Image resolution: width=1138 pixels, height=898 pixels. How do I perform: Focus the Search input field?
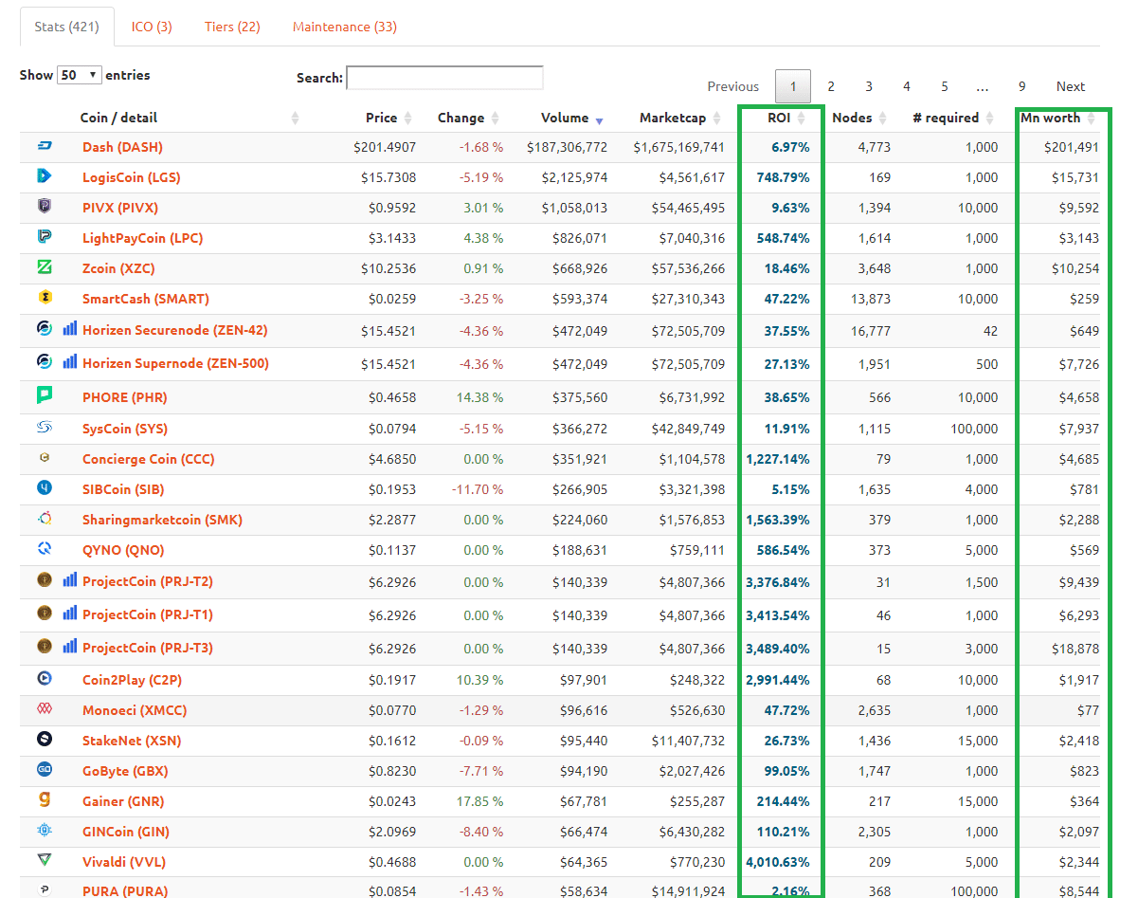(x=445, y=78)
